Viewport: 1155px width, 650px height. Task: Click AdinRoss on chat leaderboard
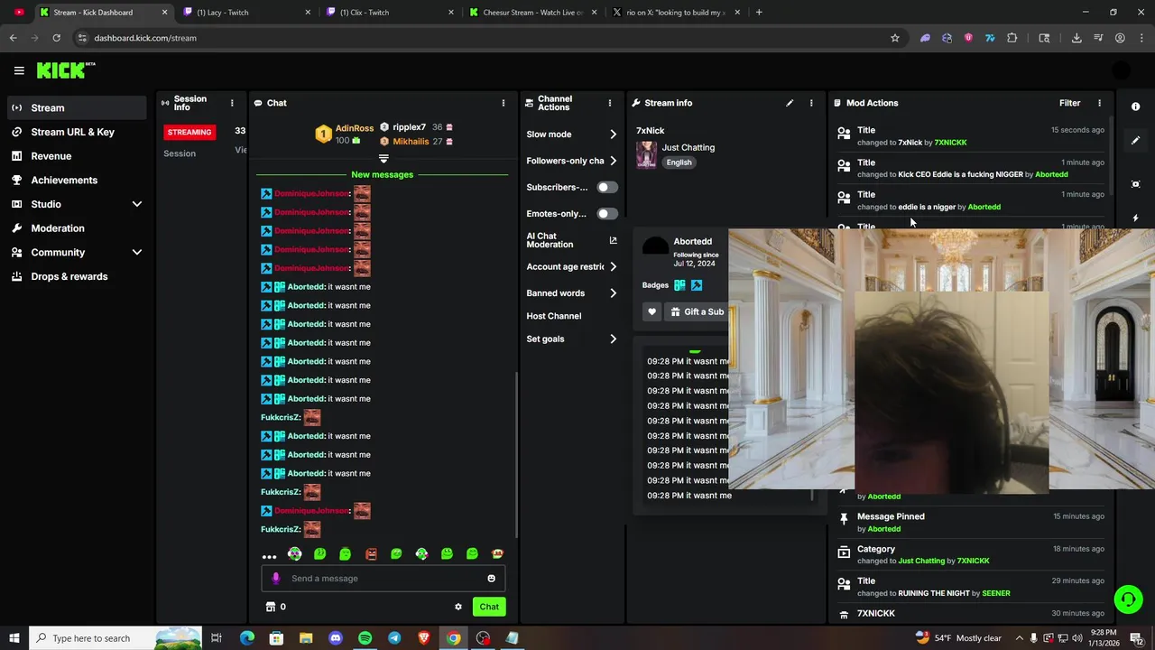click(355, 128)
